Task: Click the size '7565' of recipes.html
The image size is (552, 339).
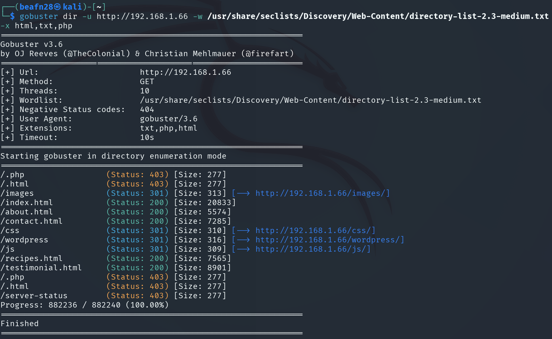Action: point(217,258)
